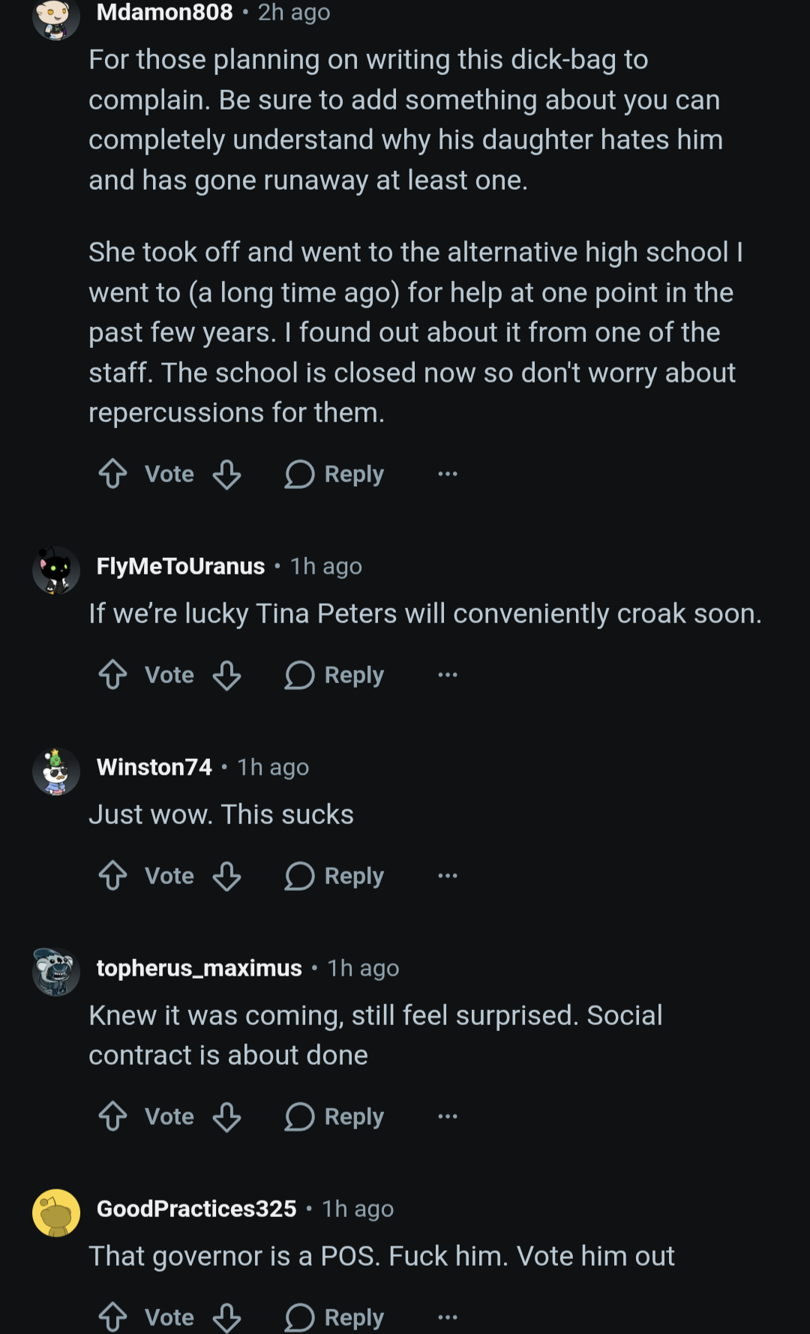810x1334 pixels.
Task: Upvote topherus_maximus's comment
Action: (x=112, y=1117)
